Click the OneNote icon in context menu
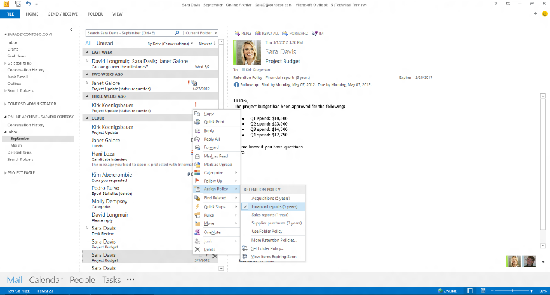 pyautogui.click(x=197, y=232)
